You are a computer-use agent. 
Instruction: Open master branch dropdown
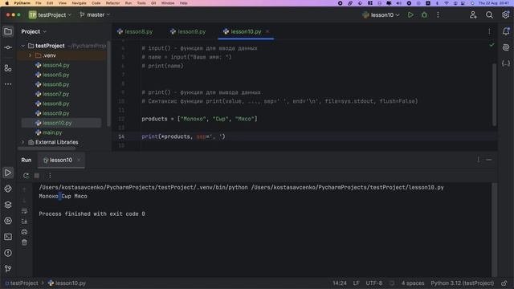click(95, 14)
